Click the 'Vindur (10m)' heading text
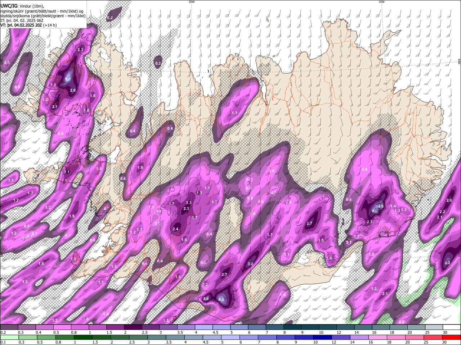This screenshot has width=461, height=345. pyautogui.click(x=31, y=5)
